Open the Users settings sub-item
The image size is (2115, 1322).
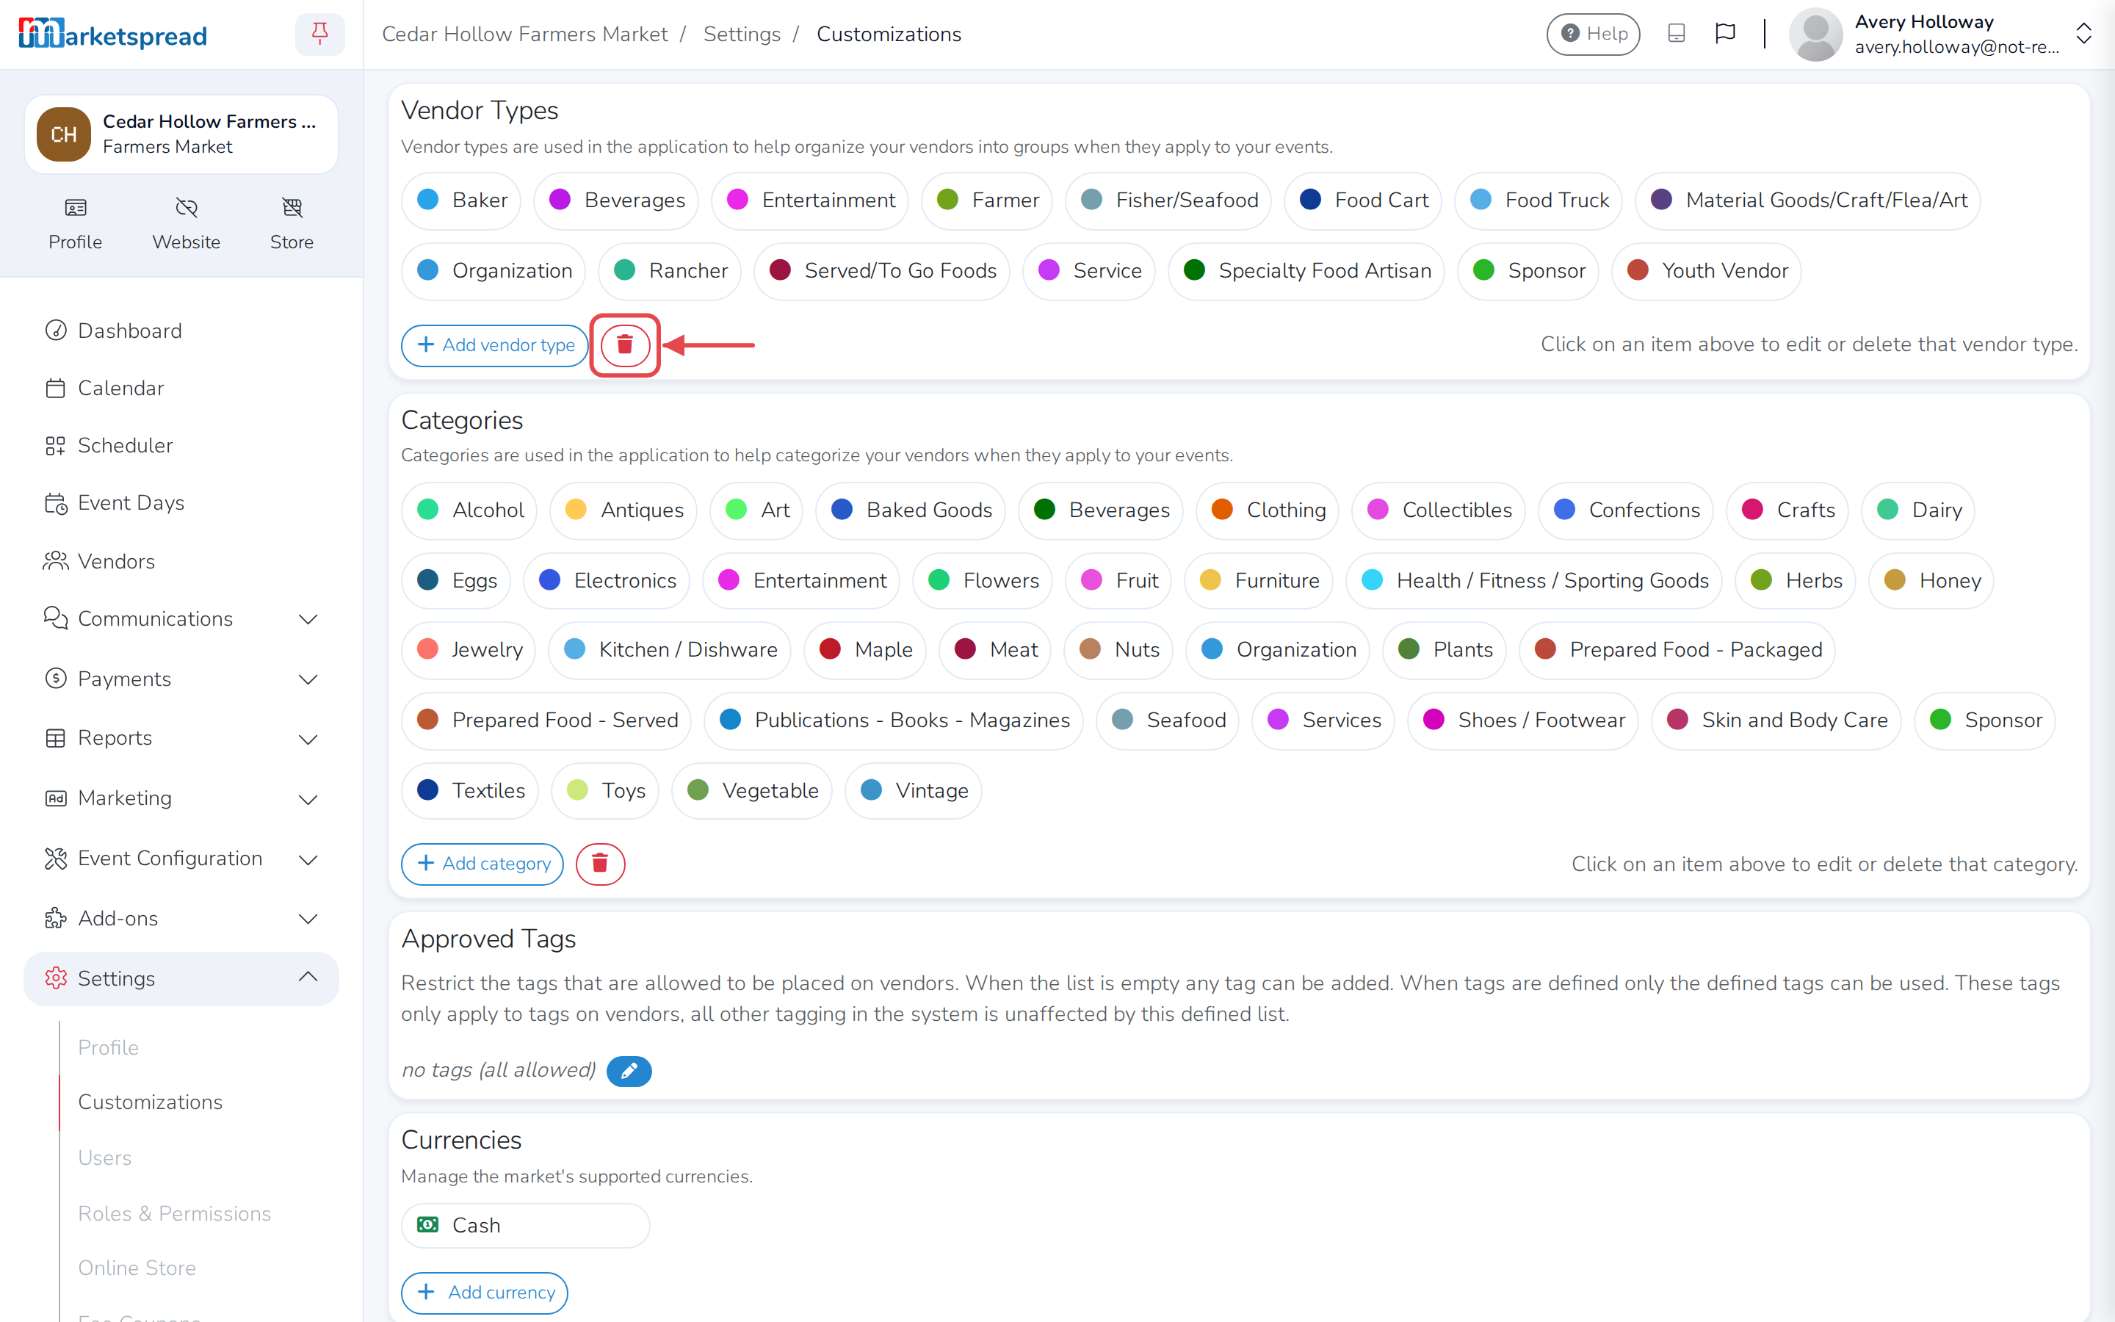coord(105,1157)
